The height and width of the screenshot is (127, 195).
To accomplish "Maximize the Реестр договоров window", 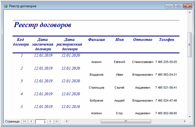I will pos(178,6).
